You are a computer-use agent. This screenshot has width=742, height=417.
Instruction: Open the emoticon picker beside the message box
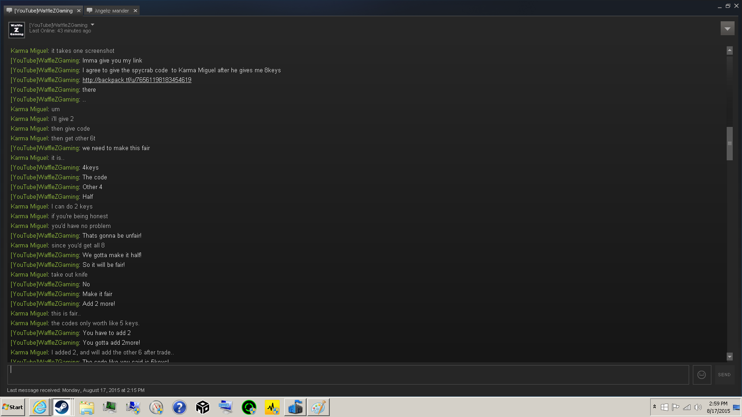(x=702, y=375)
